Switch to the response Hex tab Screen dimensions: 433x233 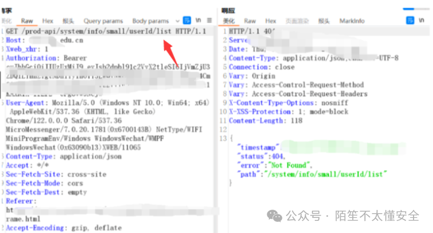271,21
